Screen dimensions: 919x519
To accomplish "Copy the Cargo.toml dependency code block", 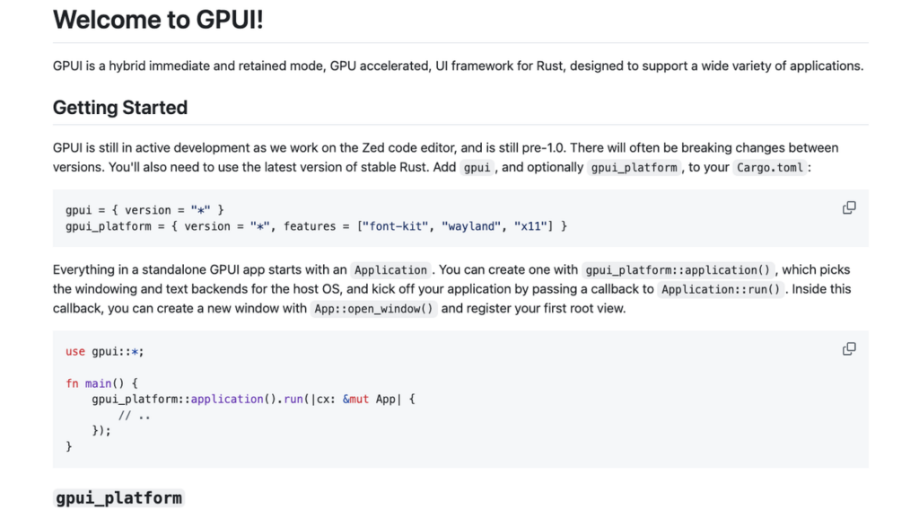I will click(x=849, y=208).
